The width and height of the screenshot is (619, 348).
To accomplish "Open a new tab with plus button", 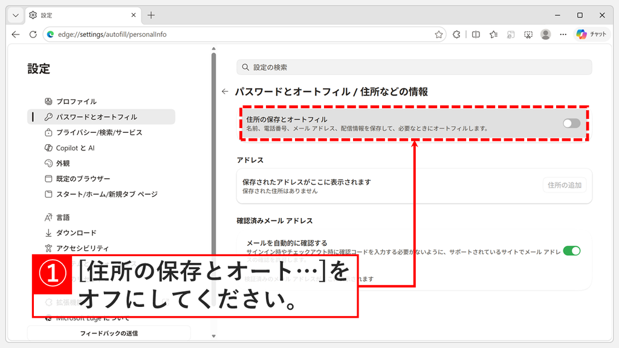I will [151, 15].
